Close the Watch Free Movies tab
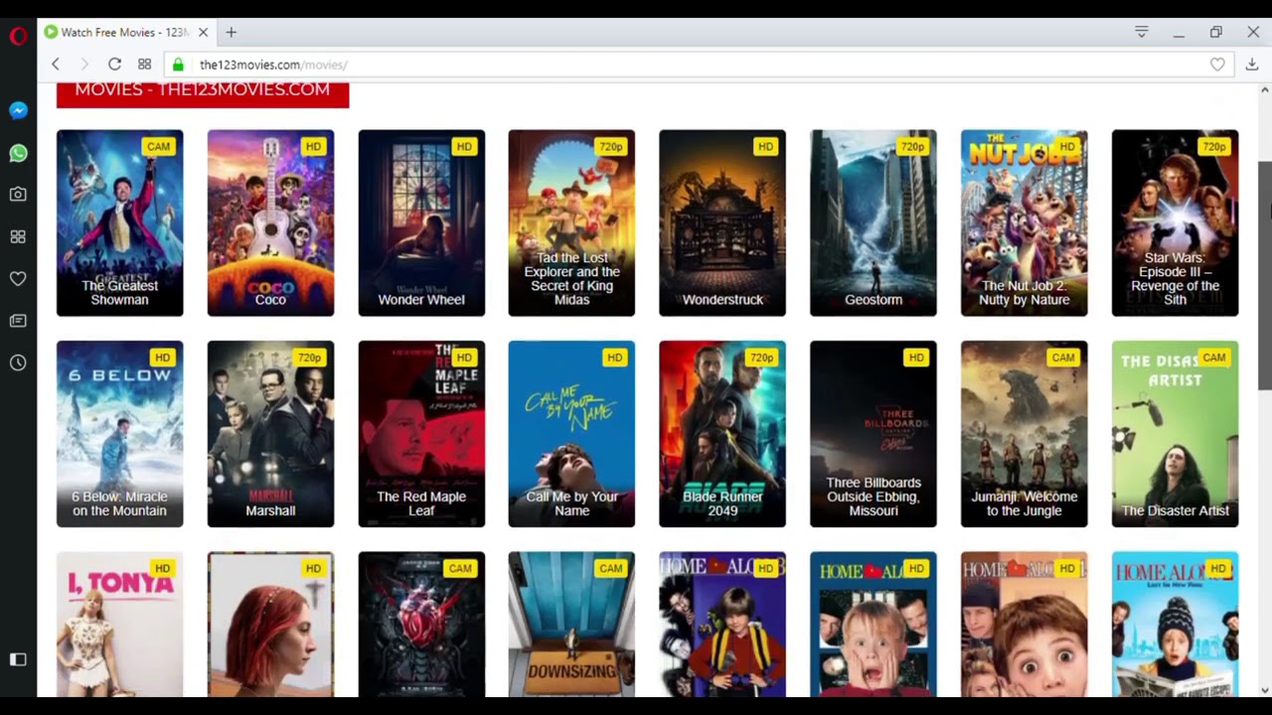The height and width of the screenshot is (715, 1272). 203,33
